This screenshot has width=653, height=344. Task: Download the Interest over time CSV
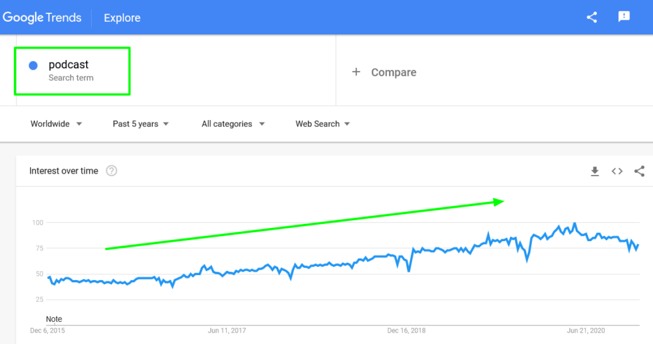click(595, 171)
